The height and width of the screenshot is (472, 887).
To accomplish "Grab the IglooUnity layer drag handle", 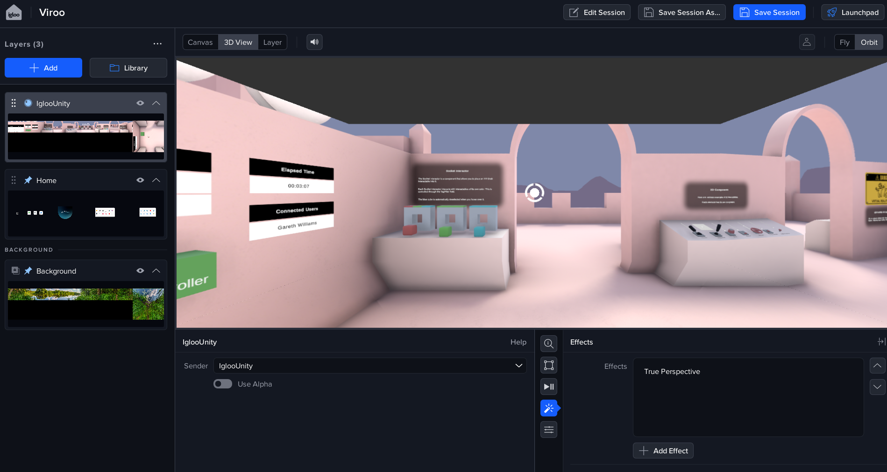I will (14, 103).
